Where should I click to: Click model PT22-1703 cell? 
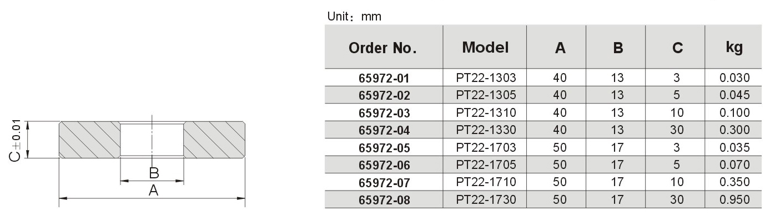[486, 147]
